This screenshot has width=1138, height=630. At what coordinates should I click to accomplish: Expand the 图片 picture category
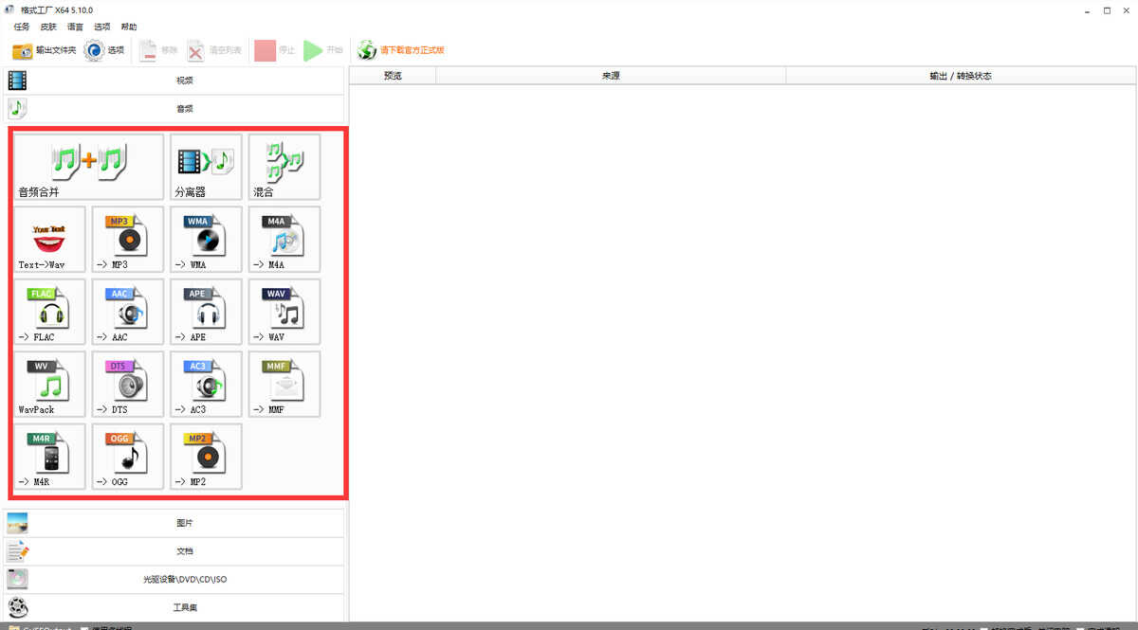click(x=176, y=523)
